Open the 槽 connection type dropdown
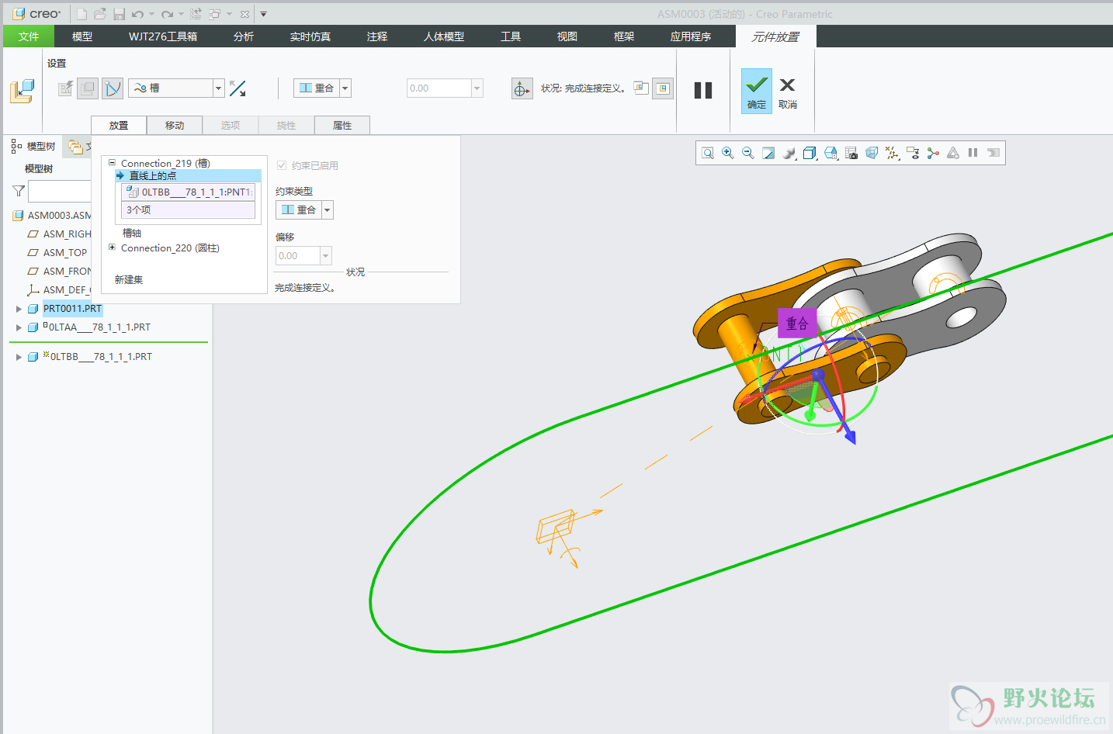 tap(219, 88)
